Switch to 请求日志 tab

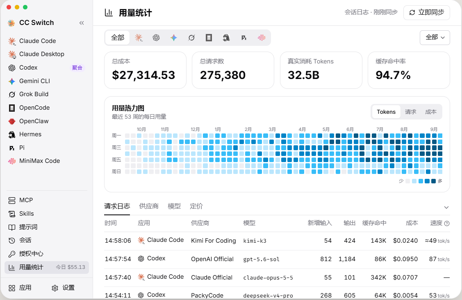[x=117, y=206]
